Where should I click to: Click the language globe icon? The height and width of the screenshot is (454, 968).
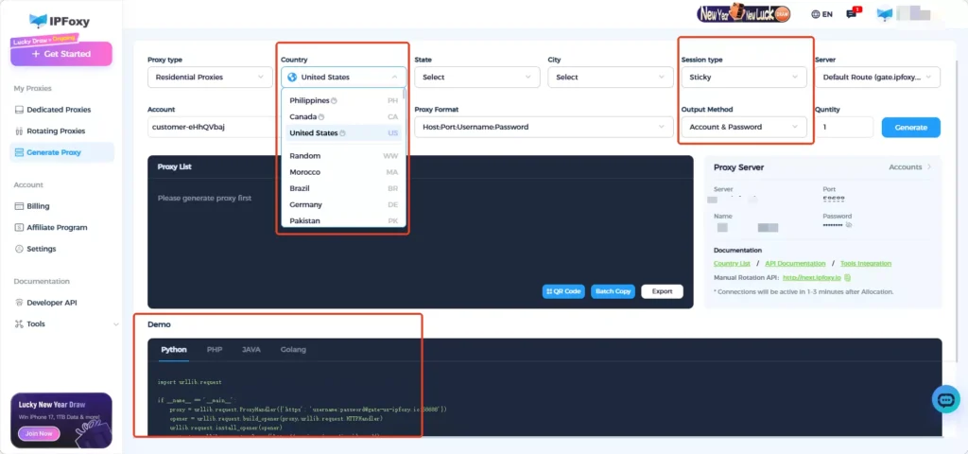point(816,14)
